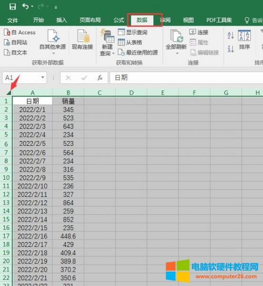Open the Undo history dropdown arrow

pos(32,7)
